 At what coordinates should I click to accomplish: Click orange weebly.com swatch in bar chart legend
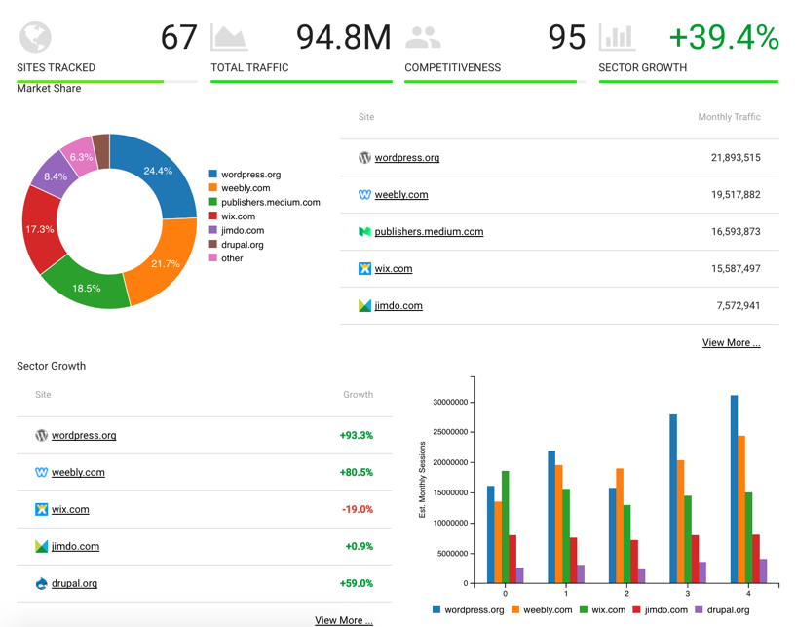[515, 609]
